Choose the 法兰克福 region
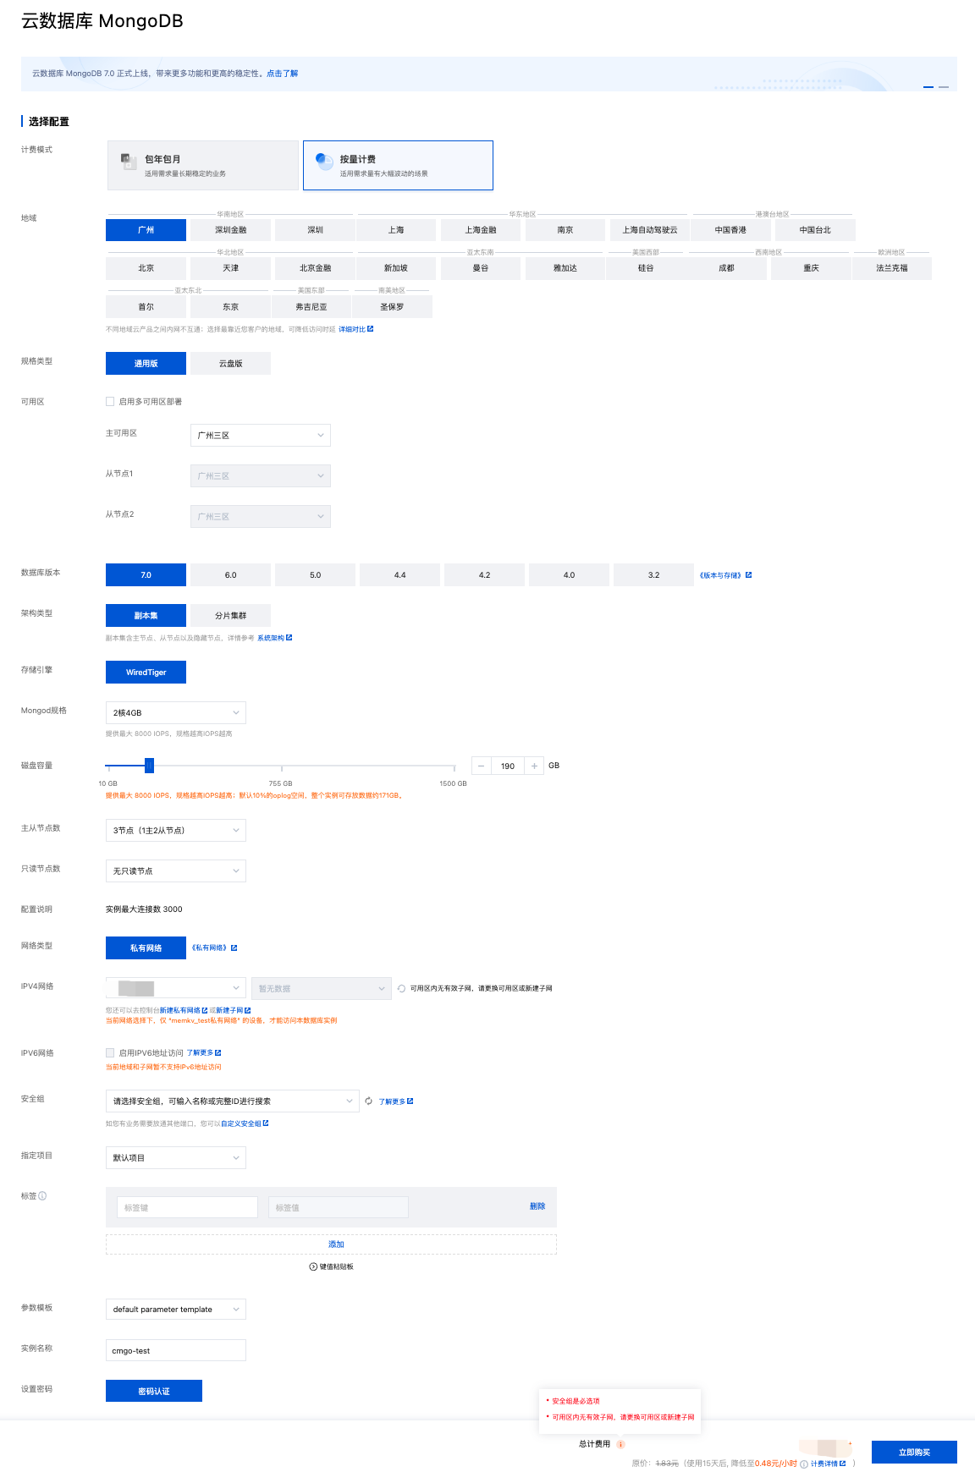 tap(892, 268)
